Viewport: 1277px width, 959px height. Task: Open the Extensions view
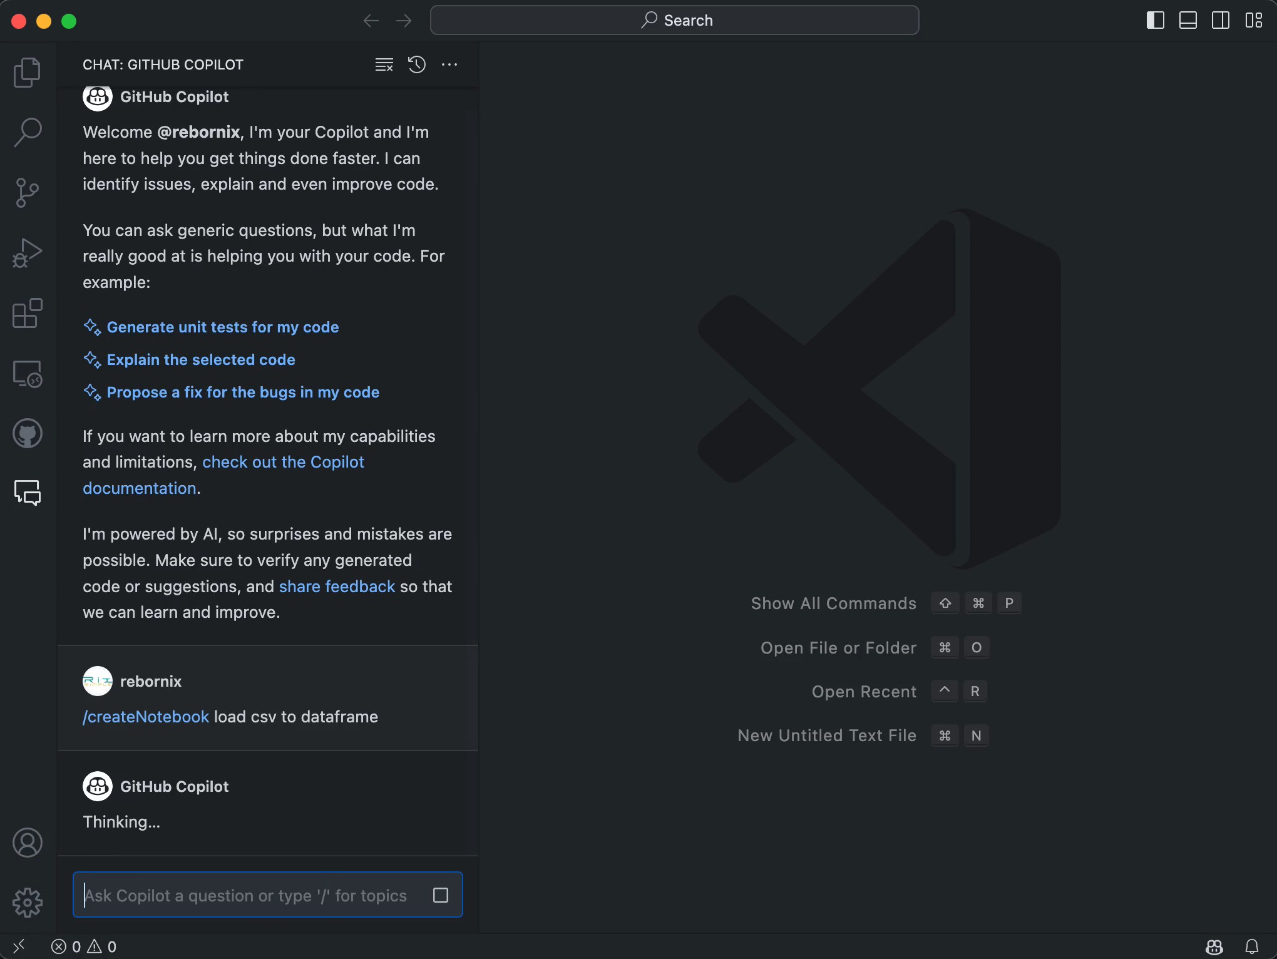(x=27, y=313)
